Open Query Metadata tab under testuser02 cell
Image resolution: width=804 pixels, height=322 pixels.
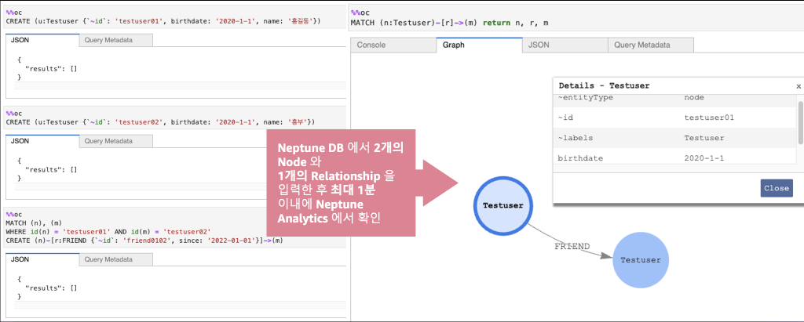pos(116,141)
